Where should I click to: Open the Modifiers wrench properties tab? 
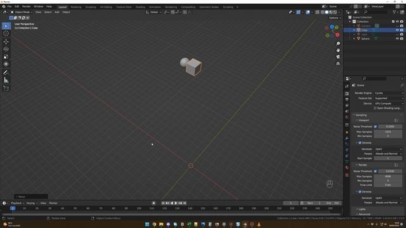point(347,138)
